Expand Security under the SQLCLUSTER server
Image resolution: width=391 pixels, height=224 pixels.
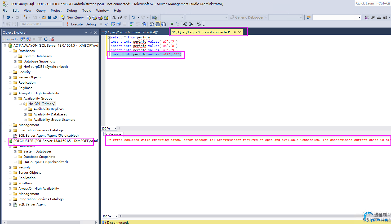(x=10, y=167)
